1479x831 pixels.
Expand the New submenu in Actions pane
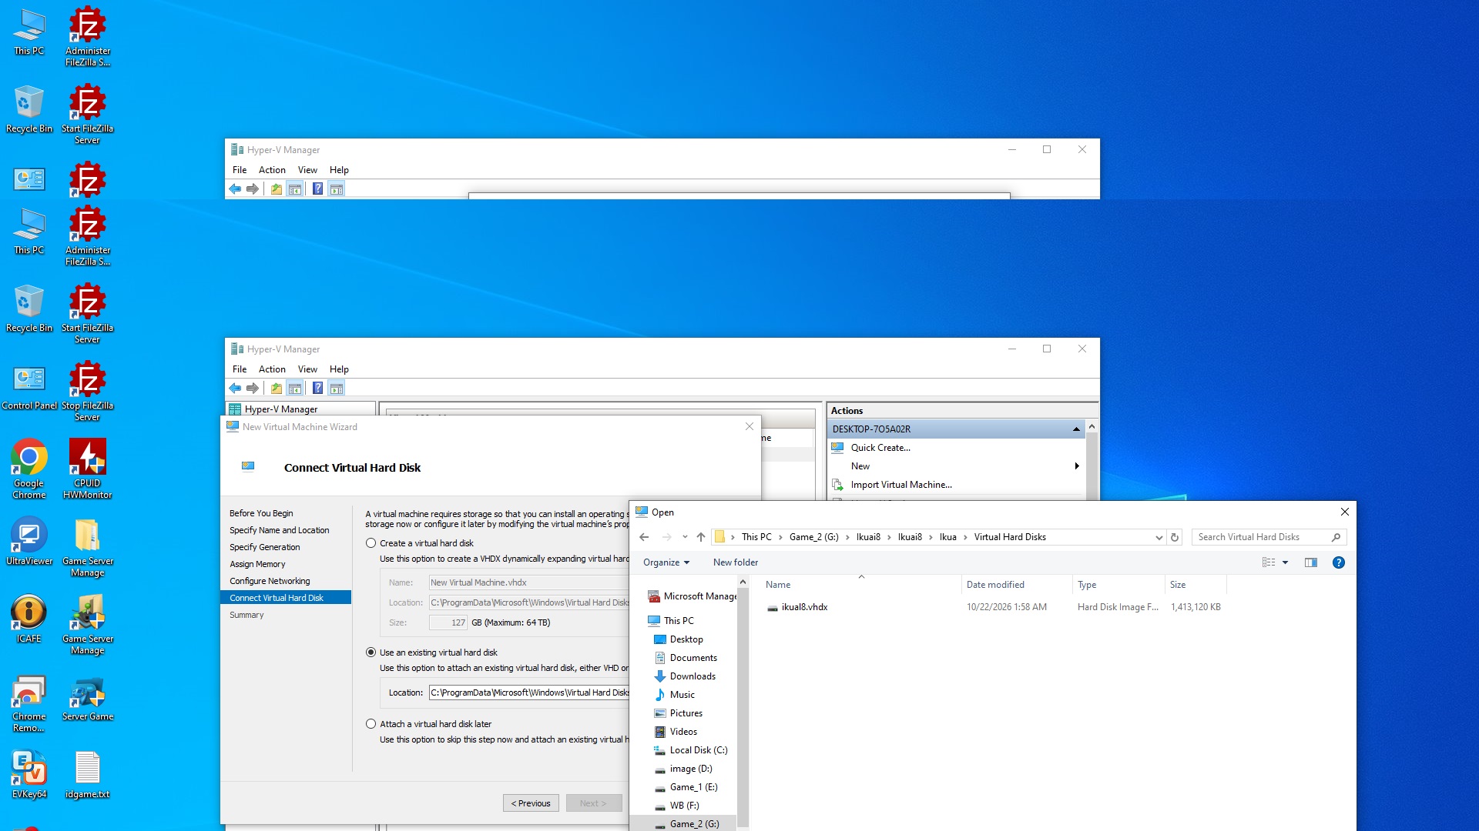pyautogui.click(x=1077, y=466)
